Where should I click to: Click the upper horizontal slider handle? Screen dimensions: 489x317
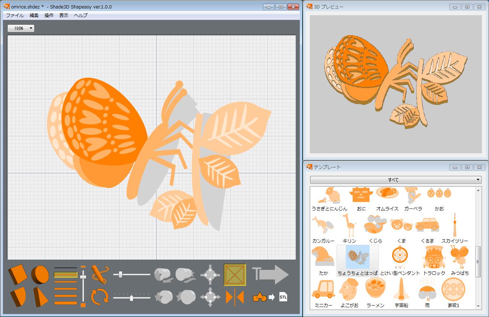point(121,274)
